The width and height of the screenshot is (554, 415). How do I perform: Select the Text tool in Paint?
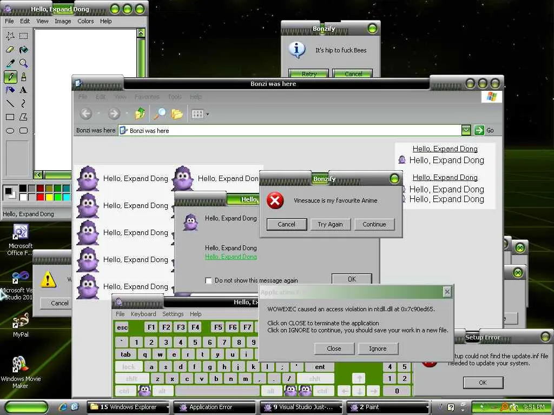point(24,90)
